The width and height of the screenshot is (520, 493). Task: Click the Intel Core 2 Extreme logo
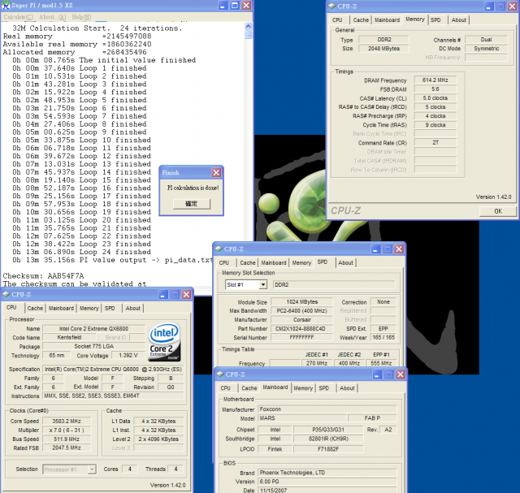click(x=164, y=341)
